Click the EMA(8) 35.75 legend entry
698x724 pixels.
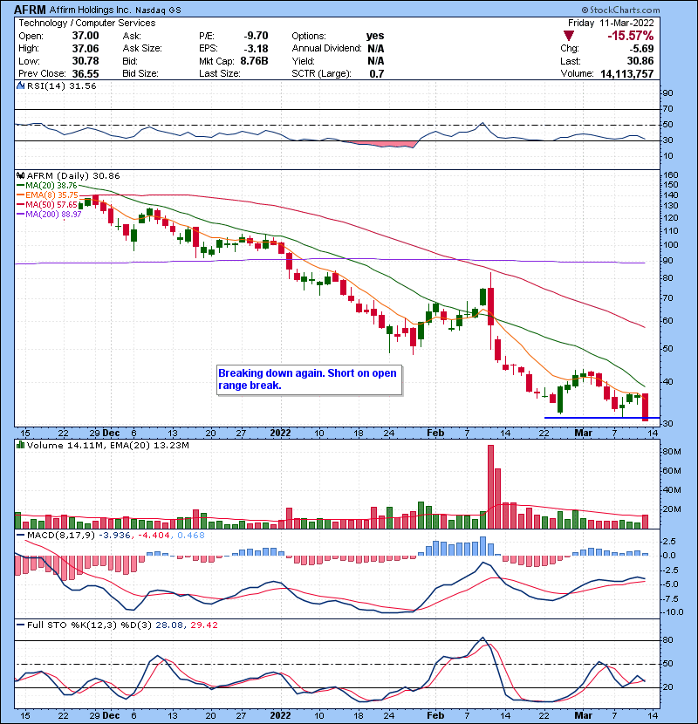47,195
